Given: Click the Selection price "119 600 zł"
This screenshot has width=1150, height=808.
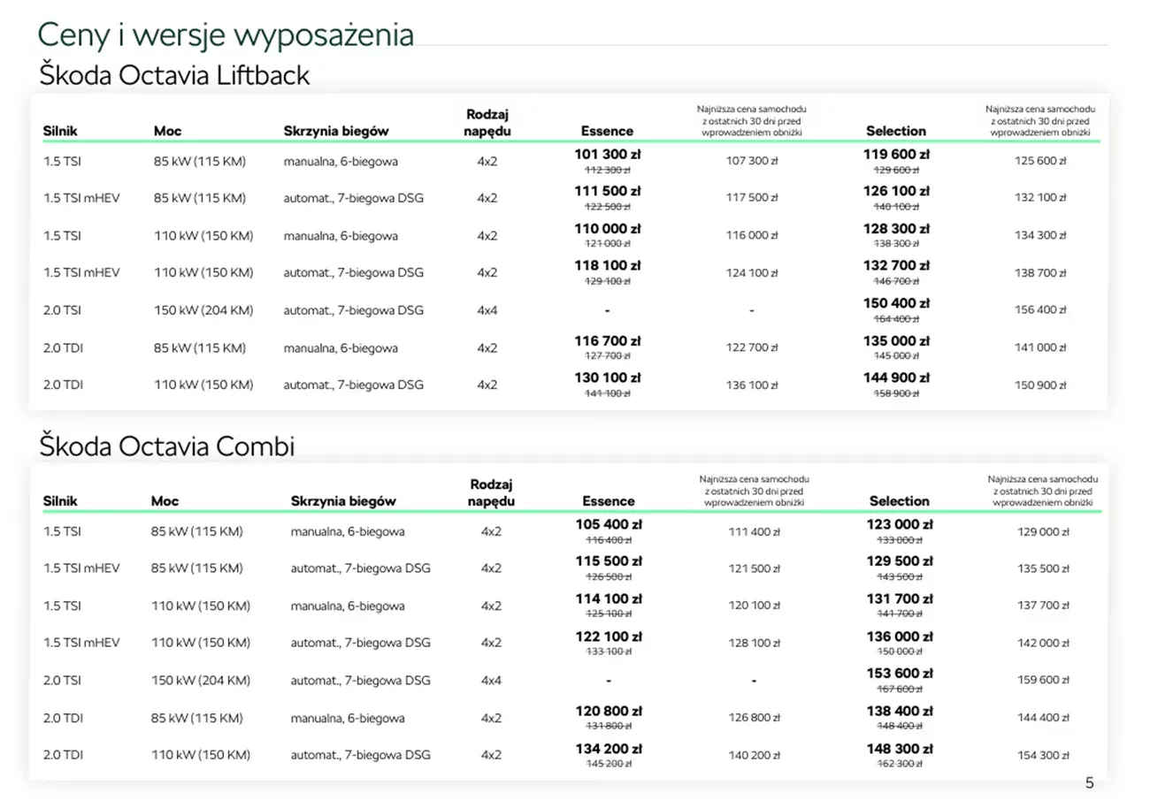Looking at the screenshot, I should tap(896, 154).
